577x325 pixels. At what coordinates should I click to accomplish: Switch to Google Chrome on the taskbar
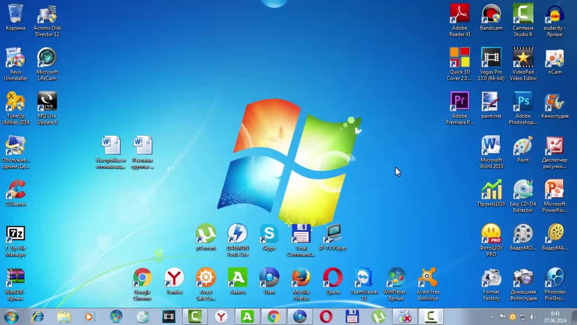coord(274,316)
